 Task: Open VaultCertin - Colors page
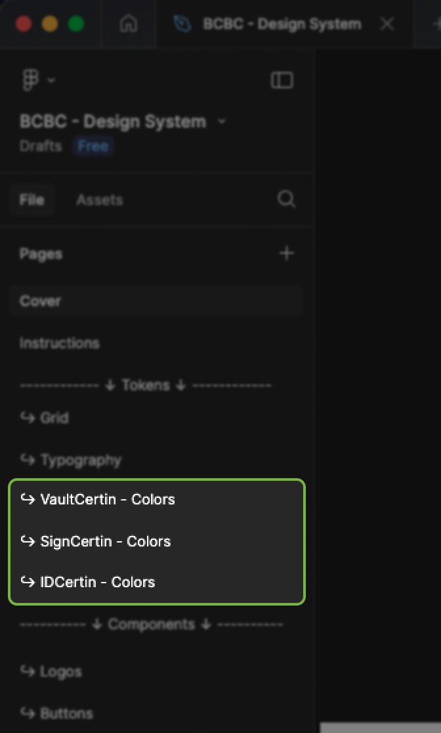click(x=107, y=499)
